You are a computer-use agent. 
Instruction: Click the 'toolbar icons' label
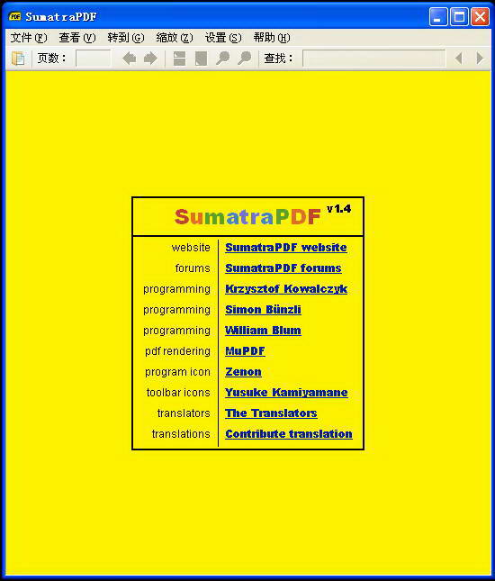[x=178, y=393]
